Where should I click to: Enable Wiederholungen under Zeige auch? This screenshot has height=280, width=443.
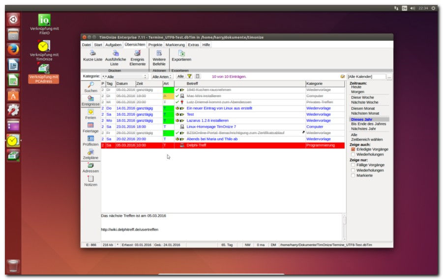click(353, 154)
